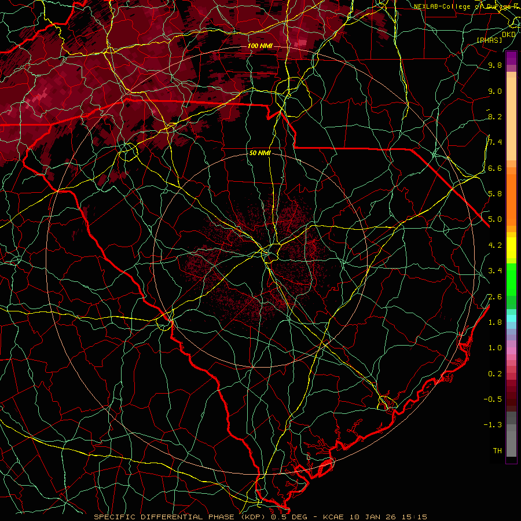Click the 100 NMI range ring label
521x521 pixels.
point(260,46)
